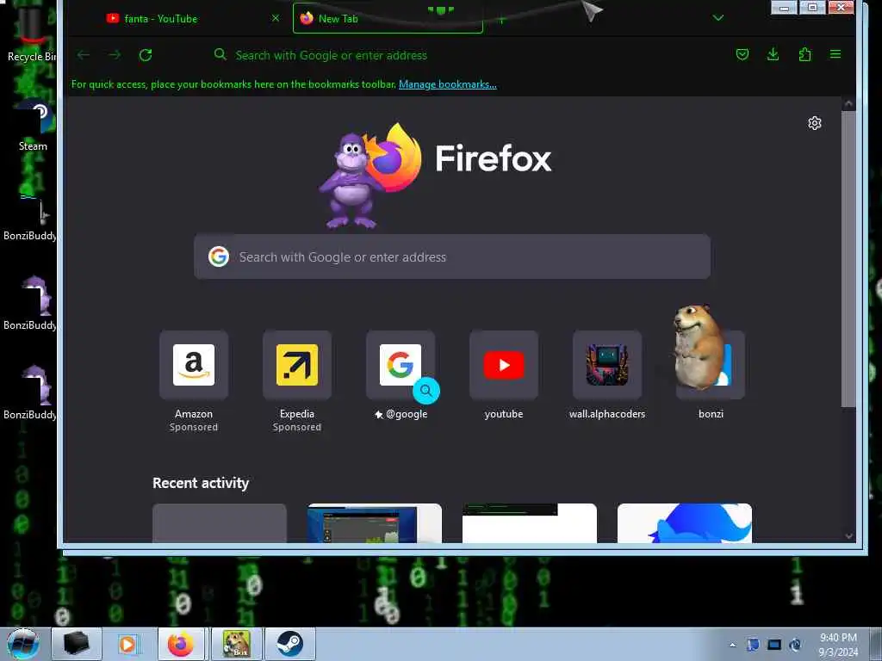882x661 pixels.
Task: Click the page vertical scrollbar thumb
Action: (x=848, y=258)
